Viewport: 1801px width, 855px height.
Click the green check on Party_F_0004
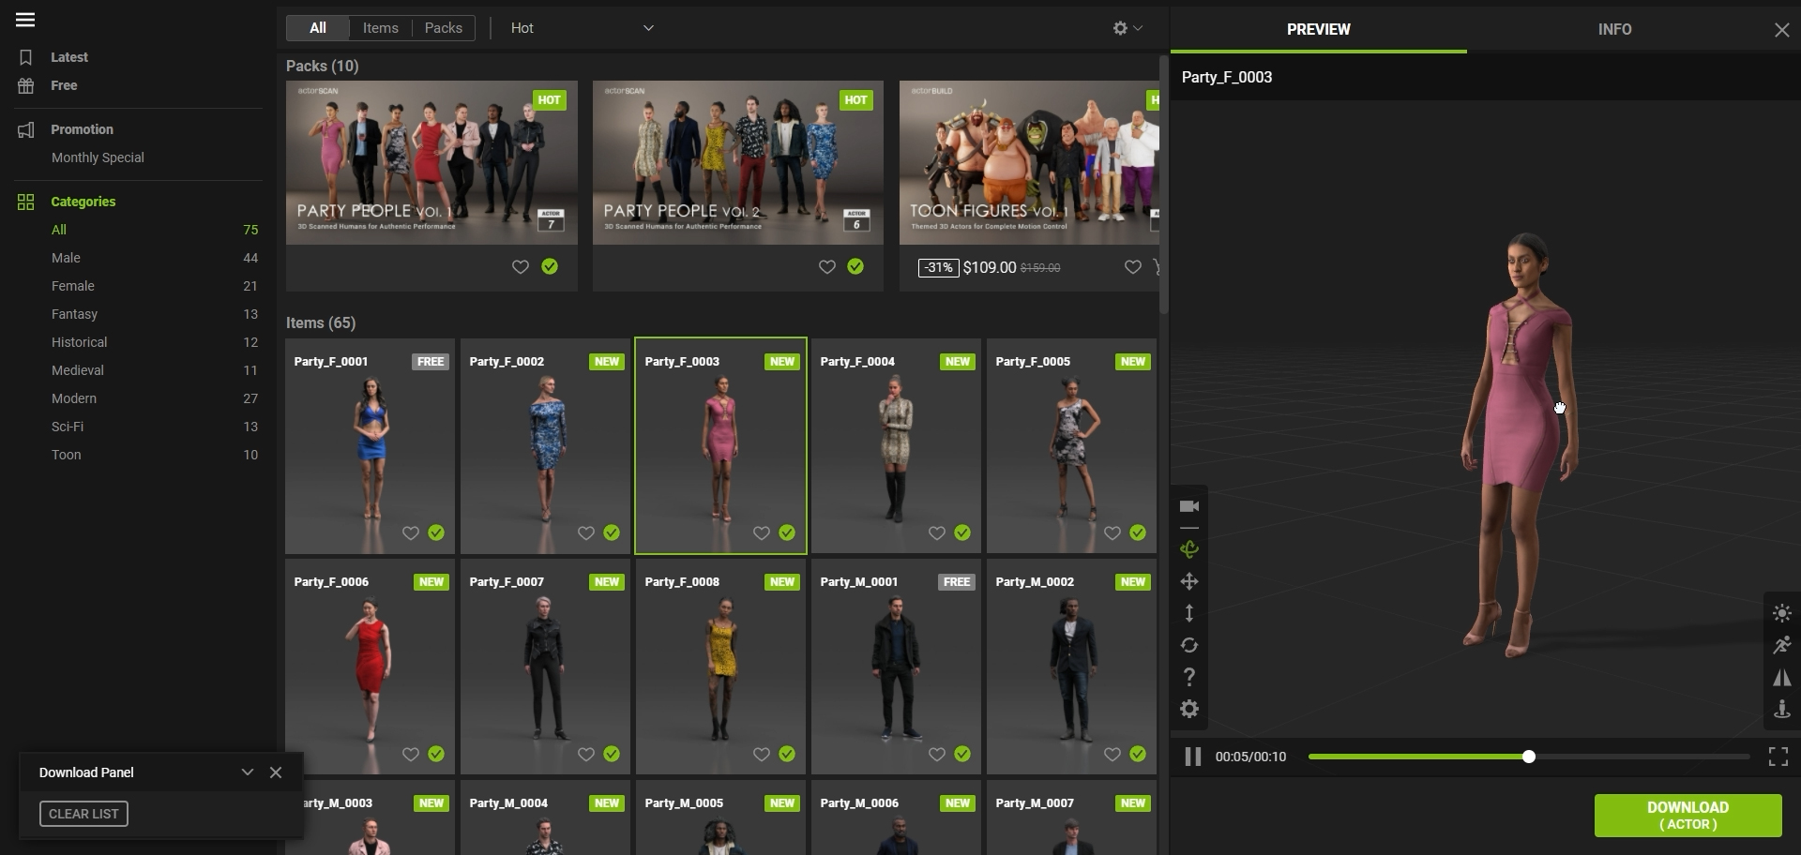pyautogui.click(x=962, y=532)
